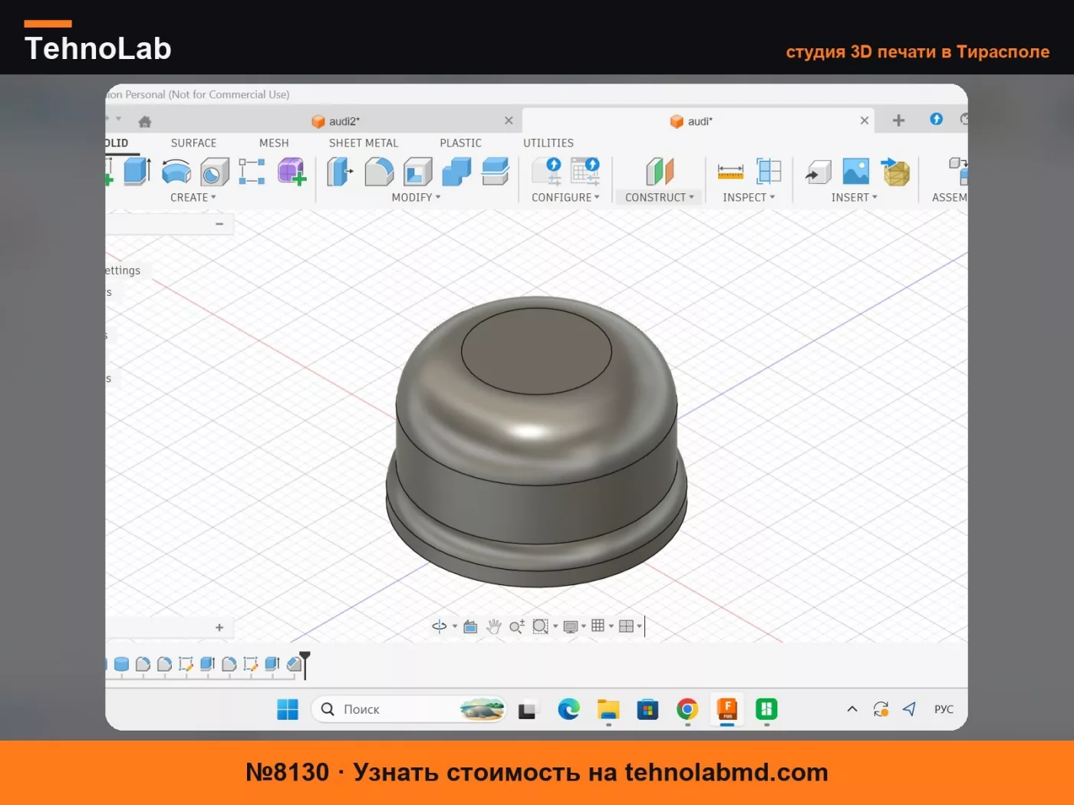Expand the CONSTRUCT dropdown
This screenshot has height=805, width=1074.
click(660, 197)
